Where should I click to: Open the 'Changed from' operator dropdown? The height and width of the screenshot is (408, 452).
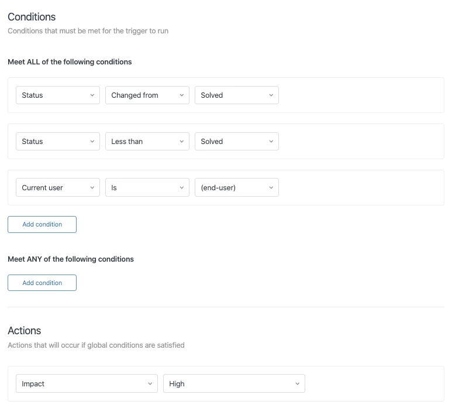tap(147, 95)
